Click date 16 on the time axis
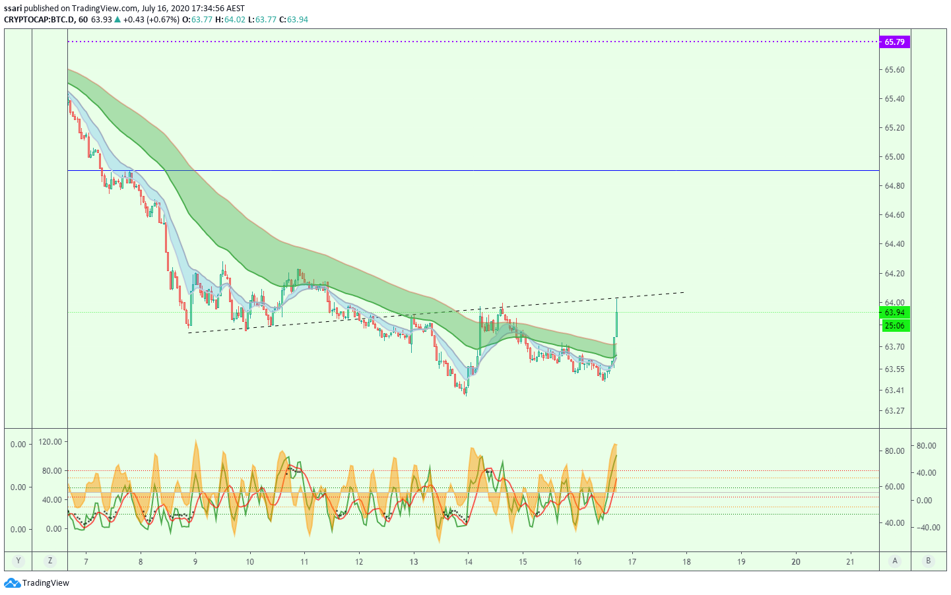Viewport: 951px width, 595px height. click(x=577, y=562)
